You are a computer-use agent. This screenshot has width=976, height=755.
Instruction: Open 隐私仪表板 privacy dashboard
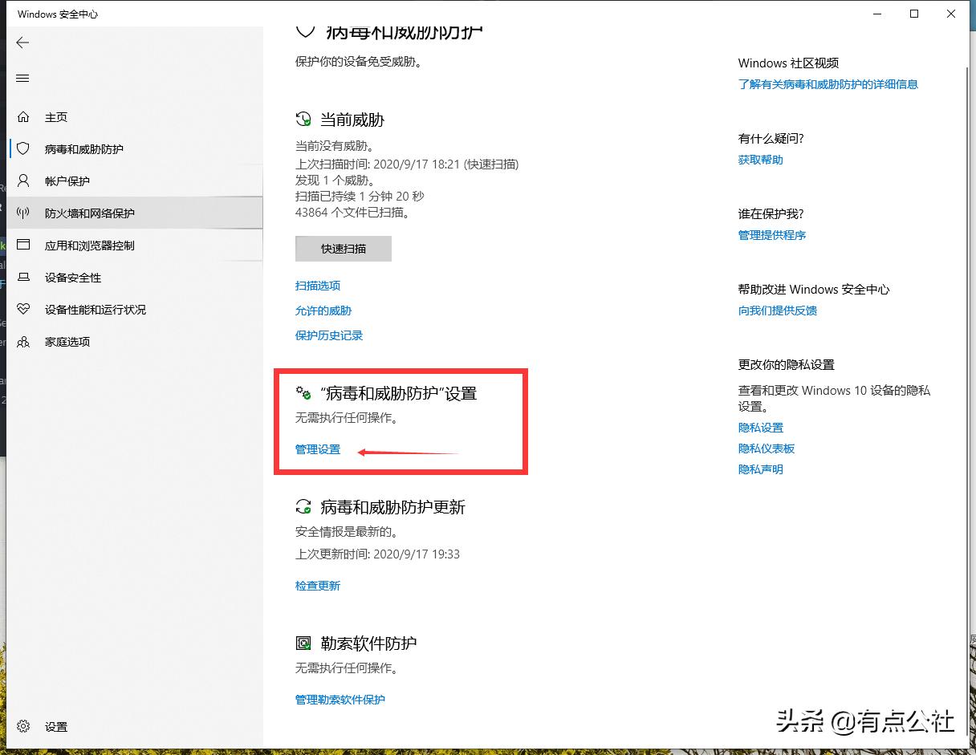pyautogui.click(x=766, y=449)
